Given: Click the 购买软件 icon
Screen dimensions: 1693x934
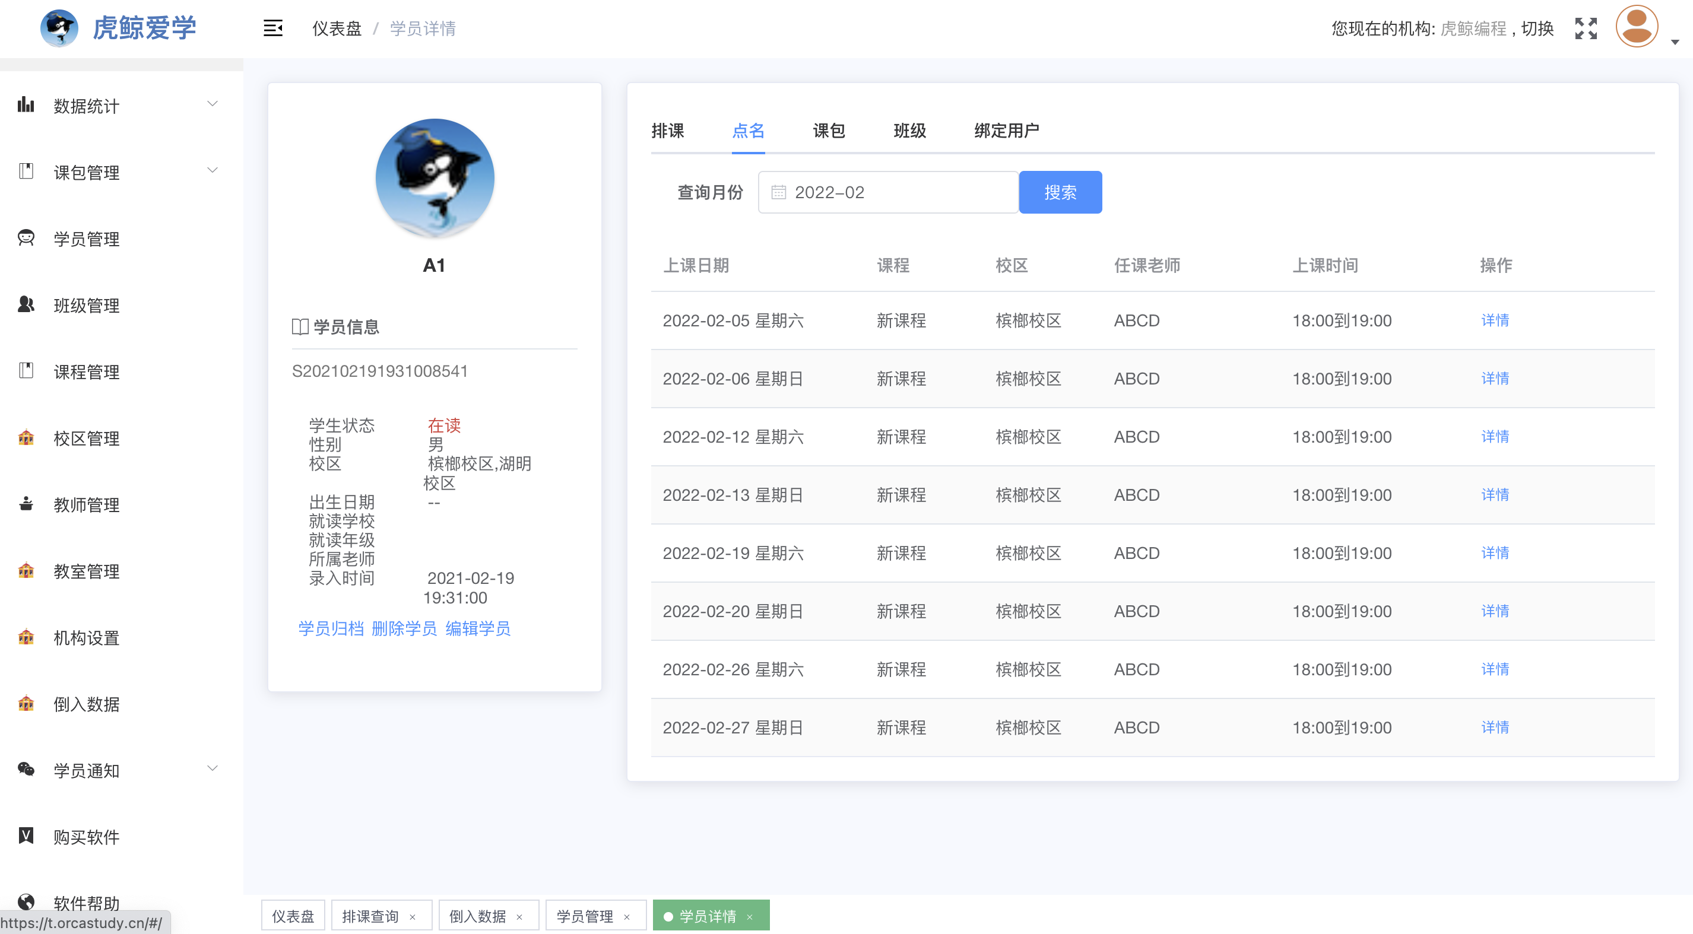Looking at the screenshot, I should (26, 835).
